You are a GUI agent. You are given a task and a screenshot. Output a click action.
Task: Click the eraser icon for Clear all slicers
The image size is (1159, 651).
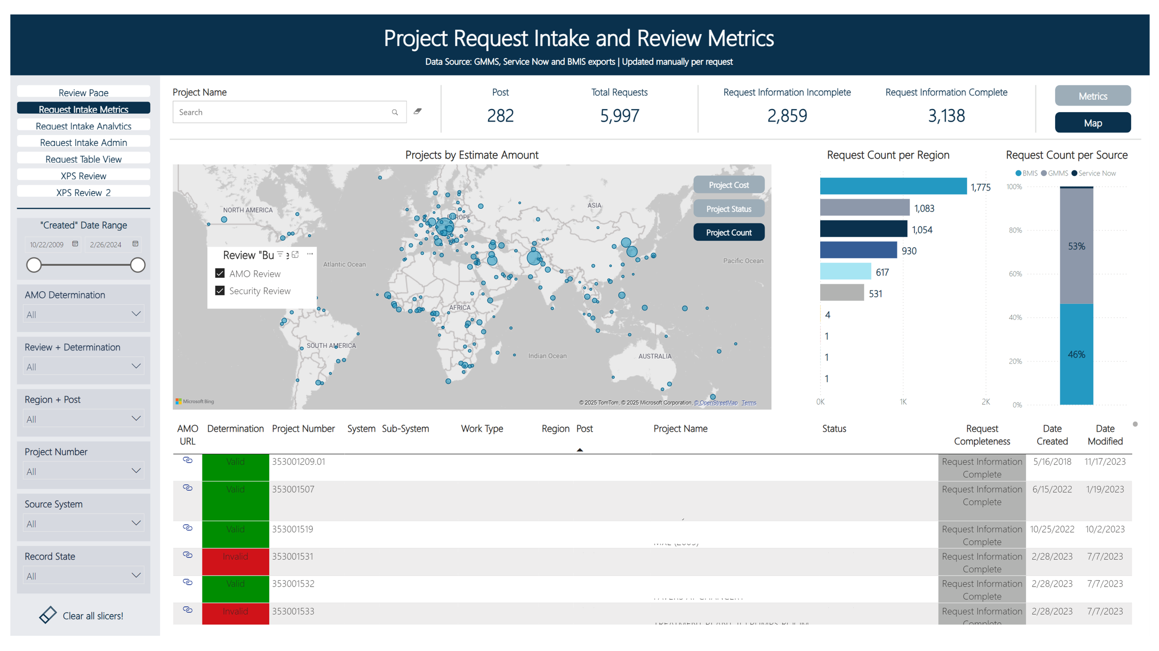point(48,615)
